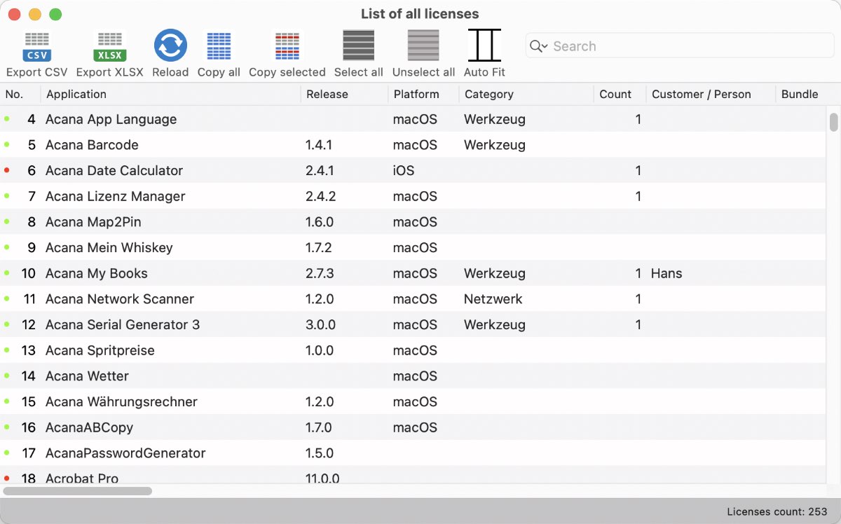Viewport: 841px width, 524px height.
Task: Click release 3.0.0 of Acana Serial Generator
Action: pyautogui.click(x=320, y=325)
